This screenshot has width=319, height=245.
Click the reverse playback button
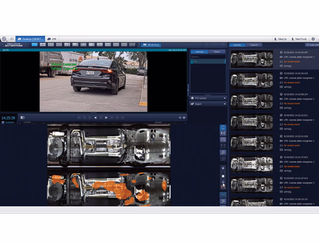[x=95, y=118]
